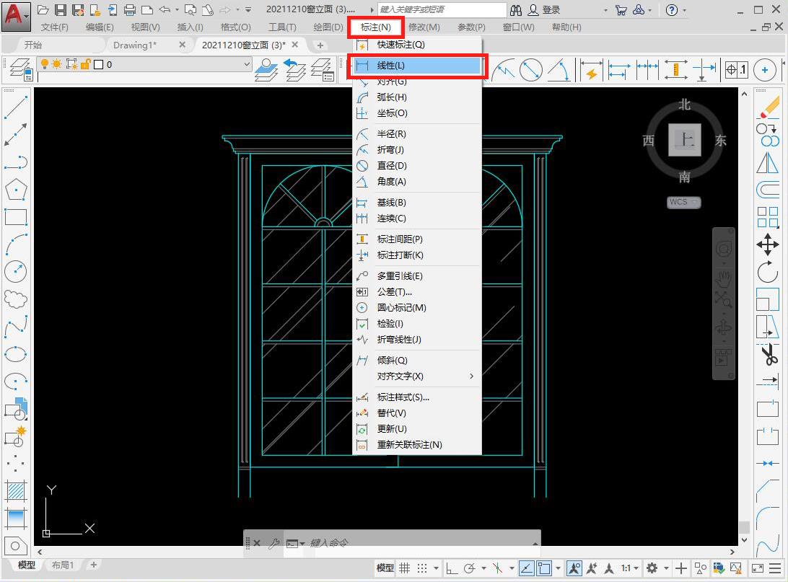The width and height of the screenshot is (788, 582).
Task: Select the Spline draw tool
Action: coord(16,327)
